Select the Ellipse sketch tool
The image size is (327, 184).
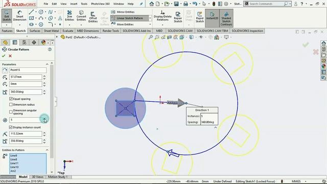point(50,18)
